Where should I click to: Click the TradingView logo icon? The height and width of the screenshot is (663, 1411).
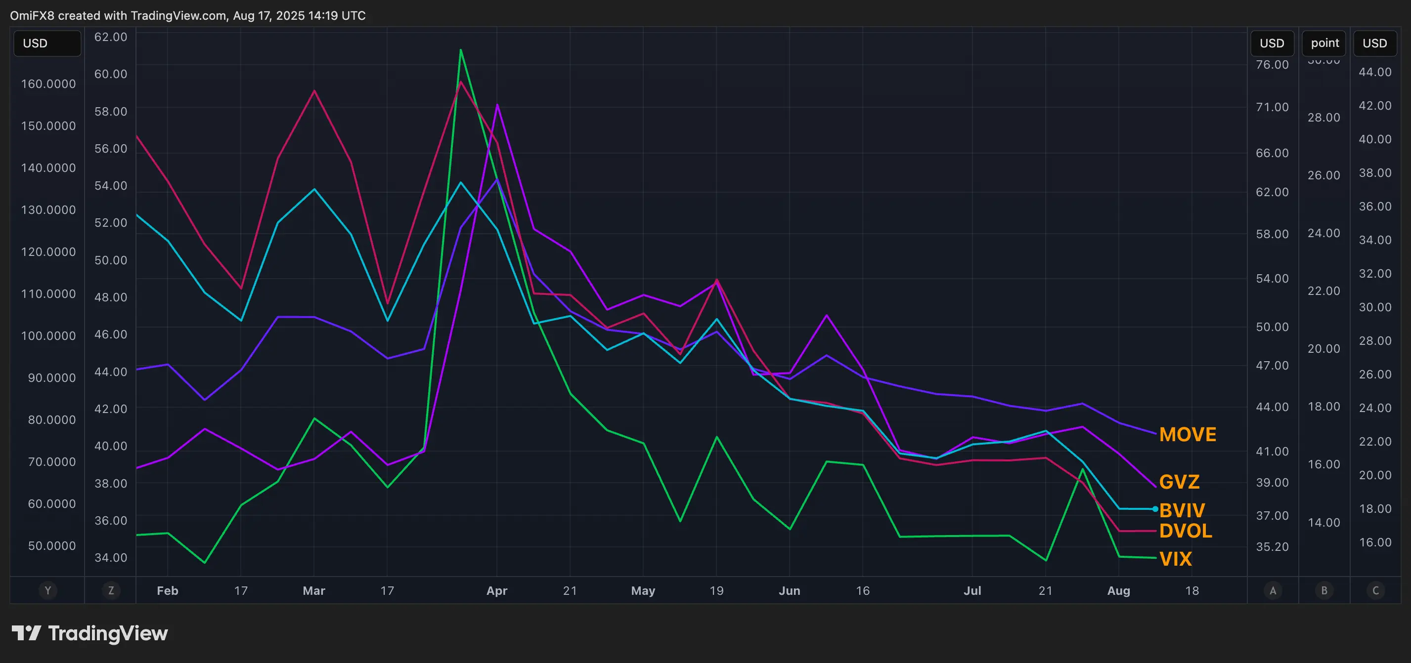pos(27,633)
